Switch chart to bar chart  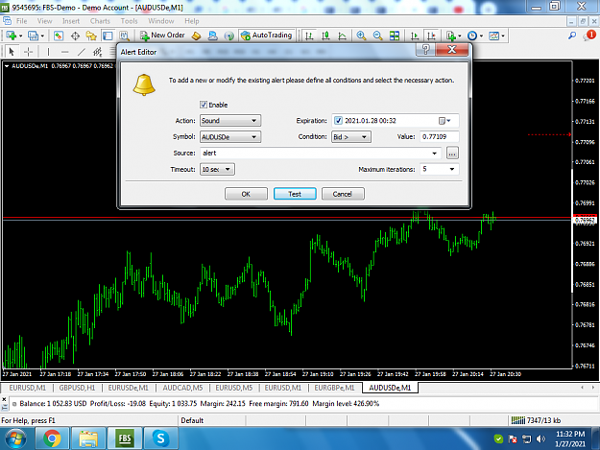coord(309,36)
